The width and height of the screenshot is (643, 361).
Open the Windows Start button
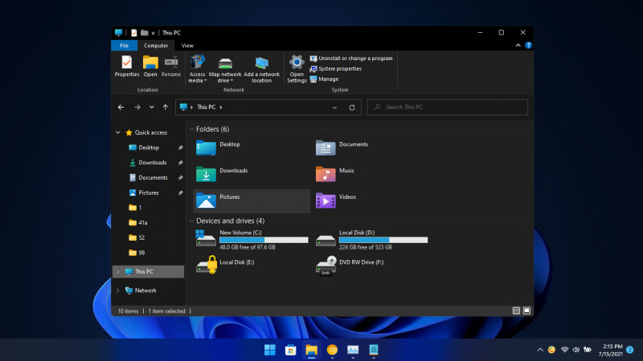click(x=270, y=350)
